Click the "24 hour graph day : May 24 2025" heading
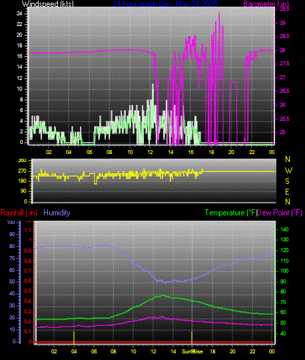This screenshot has height=360, width=305. click(165, 4)
